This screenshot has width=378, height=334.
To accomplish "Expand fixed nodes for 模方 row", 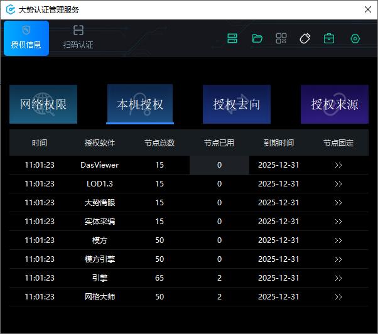I will 338,240.
